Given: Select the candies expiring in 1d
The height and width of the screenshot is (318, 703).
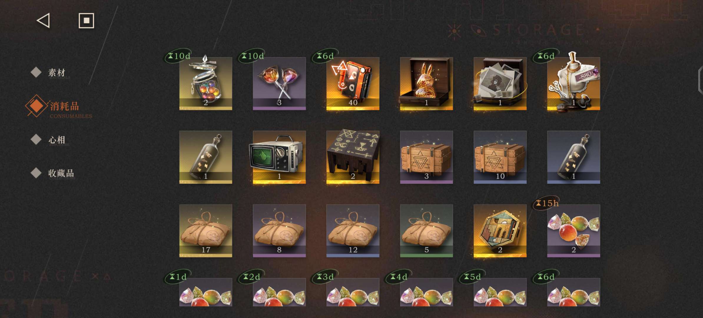Looking at the screenshot, I should coord(205,292).
